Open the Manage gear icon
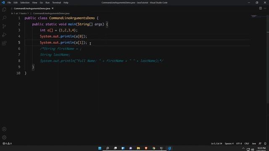 coord(4,137)
